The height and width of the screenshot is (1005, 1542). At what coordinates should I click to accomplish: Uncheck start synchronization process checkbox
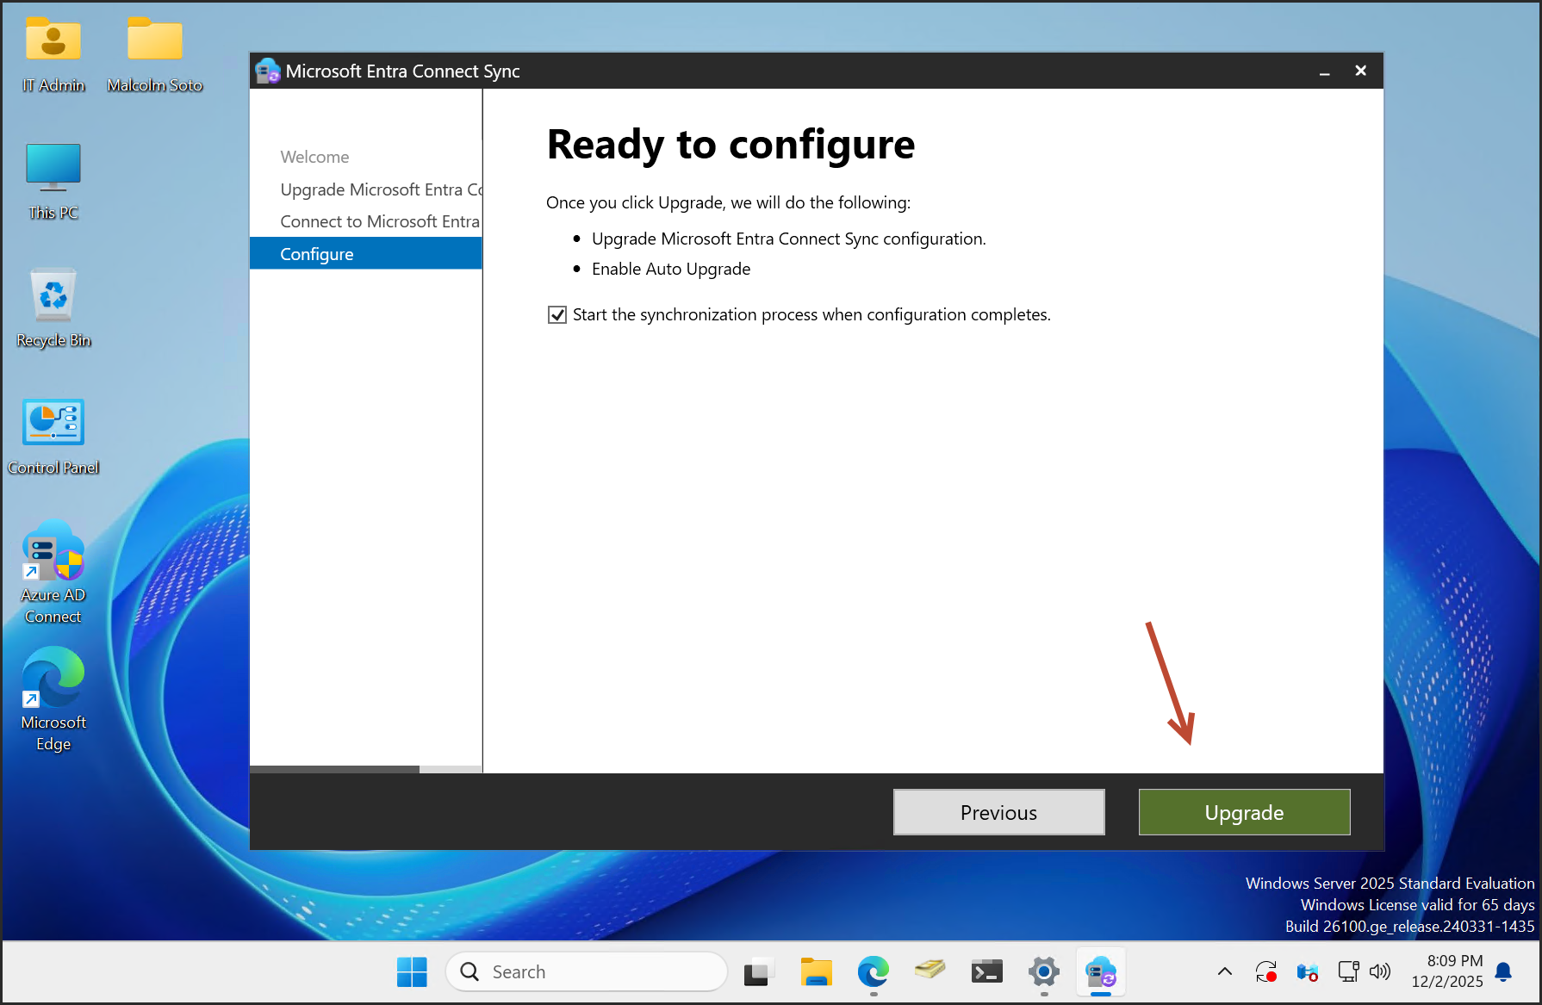pyautogui.click(x=557, y=315)
